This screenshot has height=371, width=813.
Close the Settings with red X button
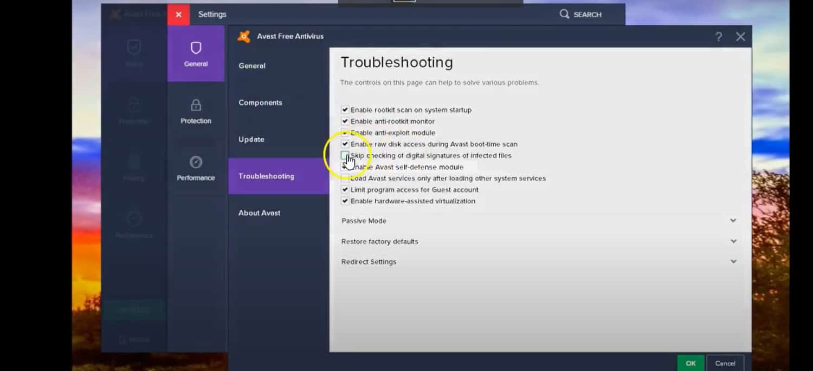pos(178,15)
